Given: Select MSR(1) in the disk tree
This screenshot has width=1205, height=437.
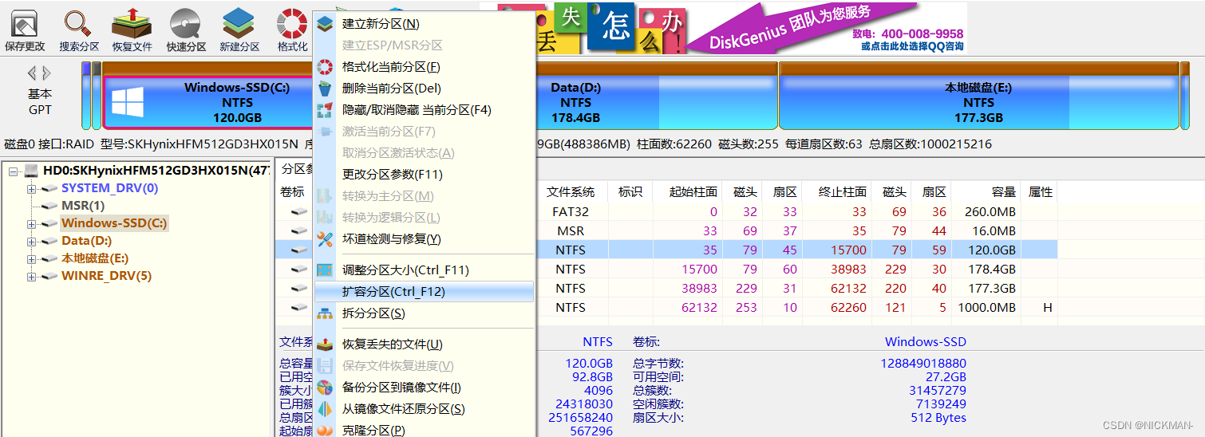Looking at the screenshot, I should tap(83, 206).
